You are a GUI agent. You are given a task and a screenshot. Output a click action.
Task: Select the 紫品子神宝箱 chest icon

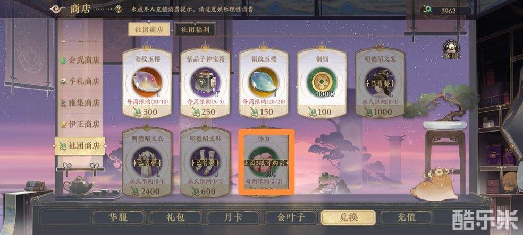pyautogui.click(x=205, y=82)
